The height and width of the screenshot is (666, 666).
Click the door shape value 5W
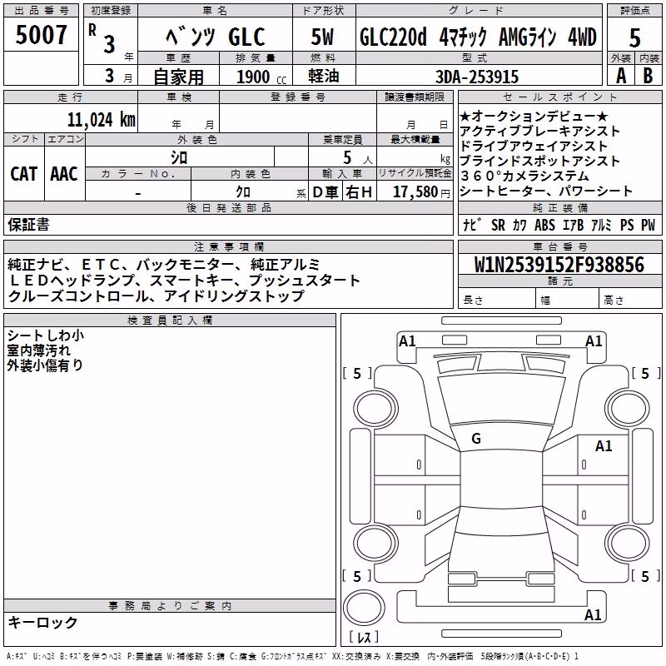coord(322,37)
